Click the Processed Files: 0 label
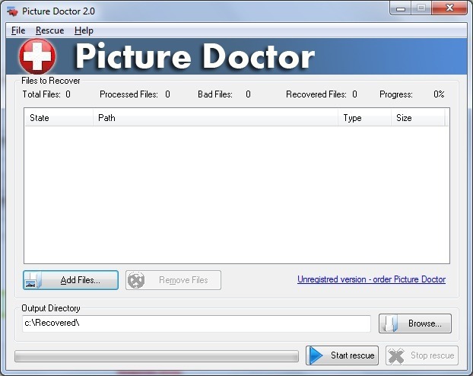Image resolution: width=473 pixels, height=376 pixels. (x=135, y=94)
